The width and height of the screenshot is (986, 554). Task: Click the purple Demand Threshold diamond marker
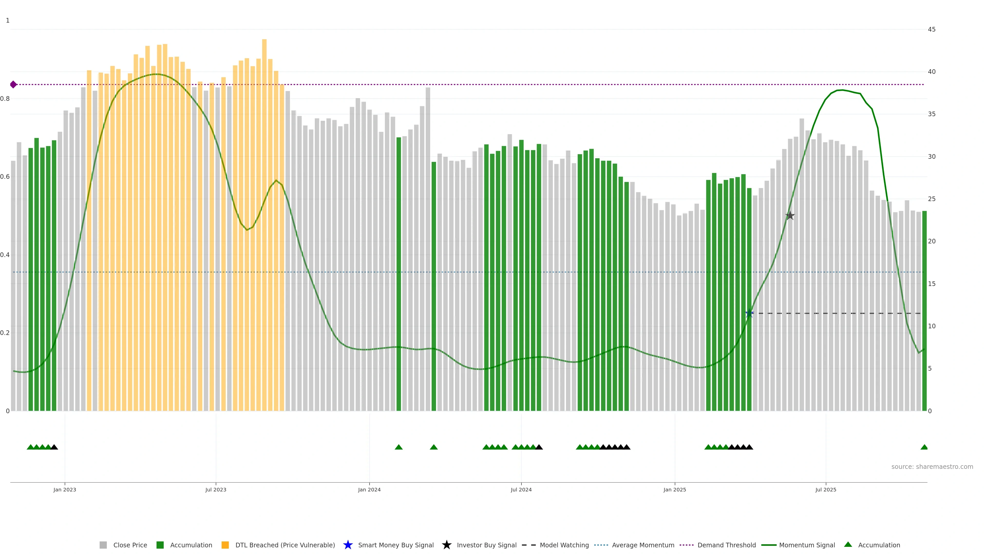pyautogui.click(x=13, y=84)
